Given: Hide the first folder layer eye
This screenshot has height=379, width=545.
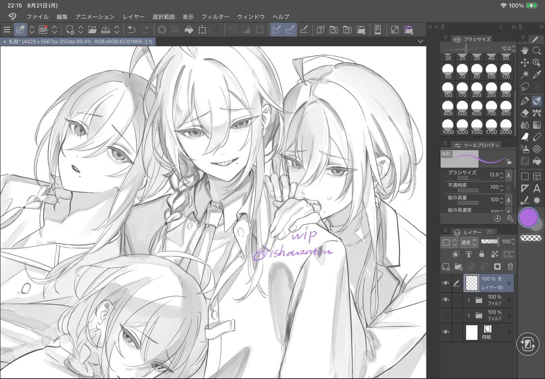Looking at the screenshot, I should (x=445, y=300).
